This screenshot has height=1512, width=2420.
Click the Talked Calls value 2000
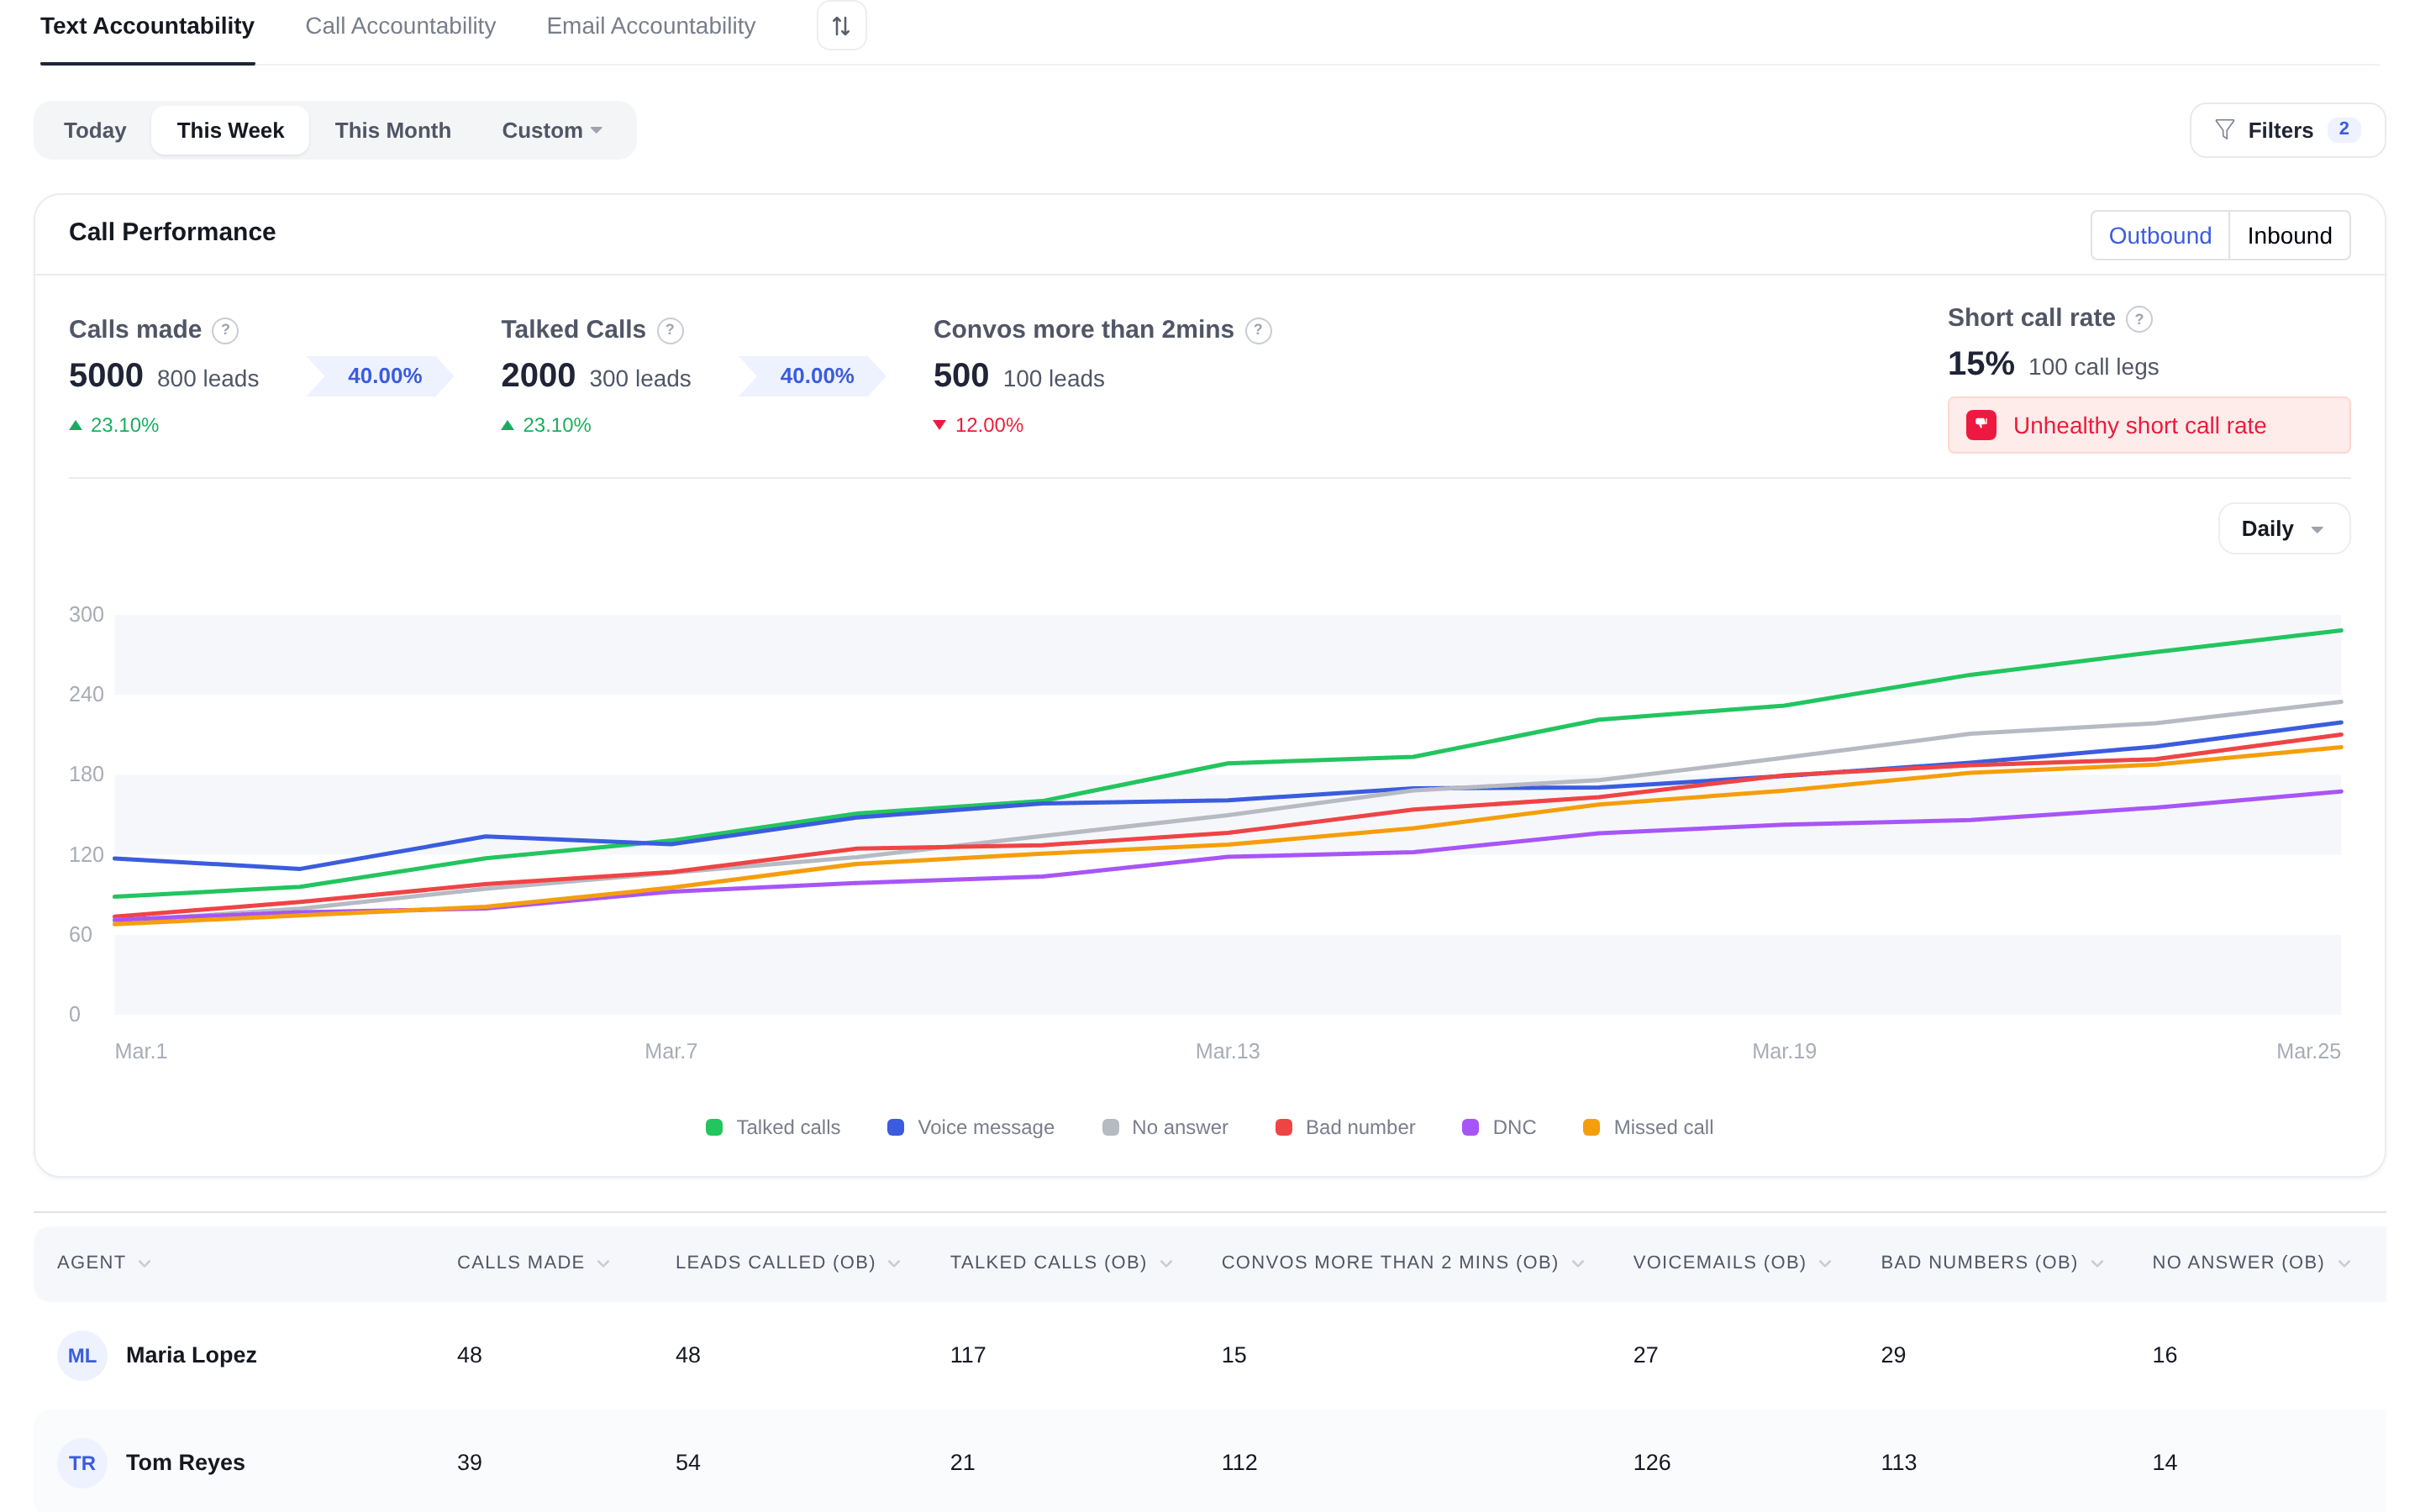click(x=538, y=376)
